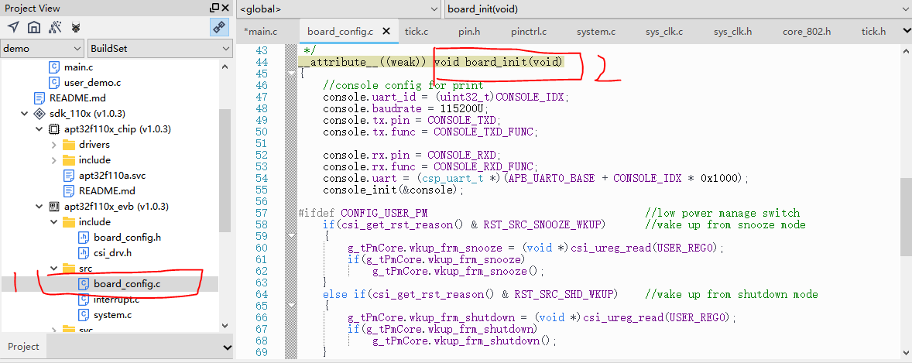912x363 pixels.
Task: Select board_config.h in the tree
Action: [x=128, y=238]
